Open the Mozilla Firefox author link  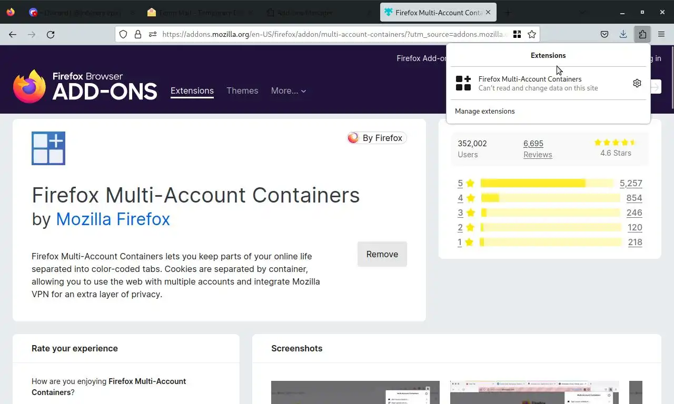(113, 219)
